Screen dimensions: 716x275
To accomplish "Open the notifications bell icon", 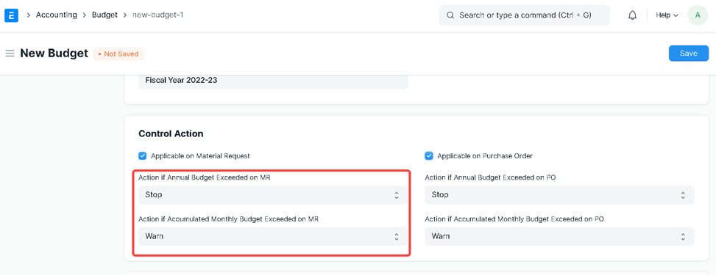I will (x=632, y=15).
